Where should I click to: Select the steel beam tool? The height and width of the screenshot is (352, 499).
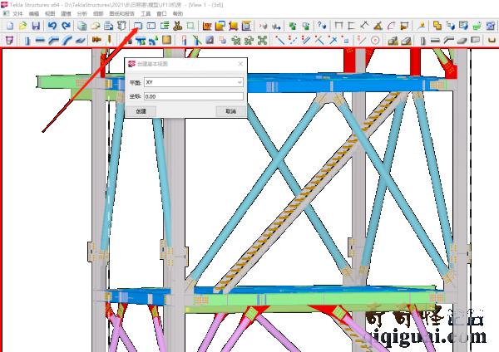40,41
